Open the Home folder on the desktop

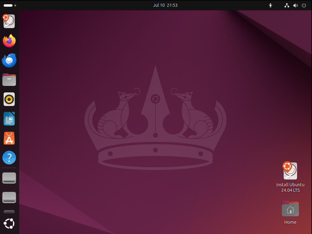290,213
